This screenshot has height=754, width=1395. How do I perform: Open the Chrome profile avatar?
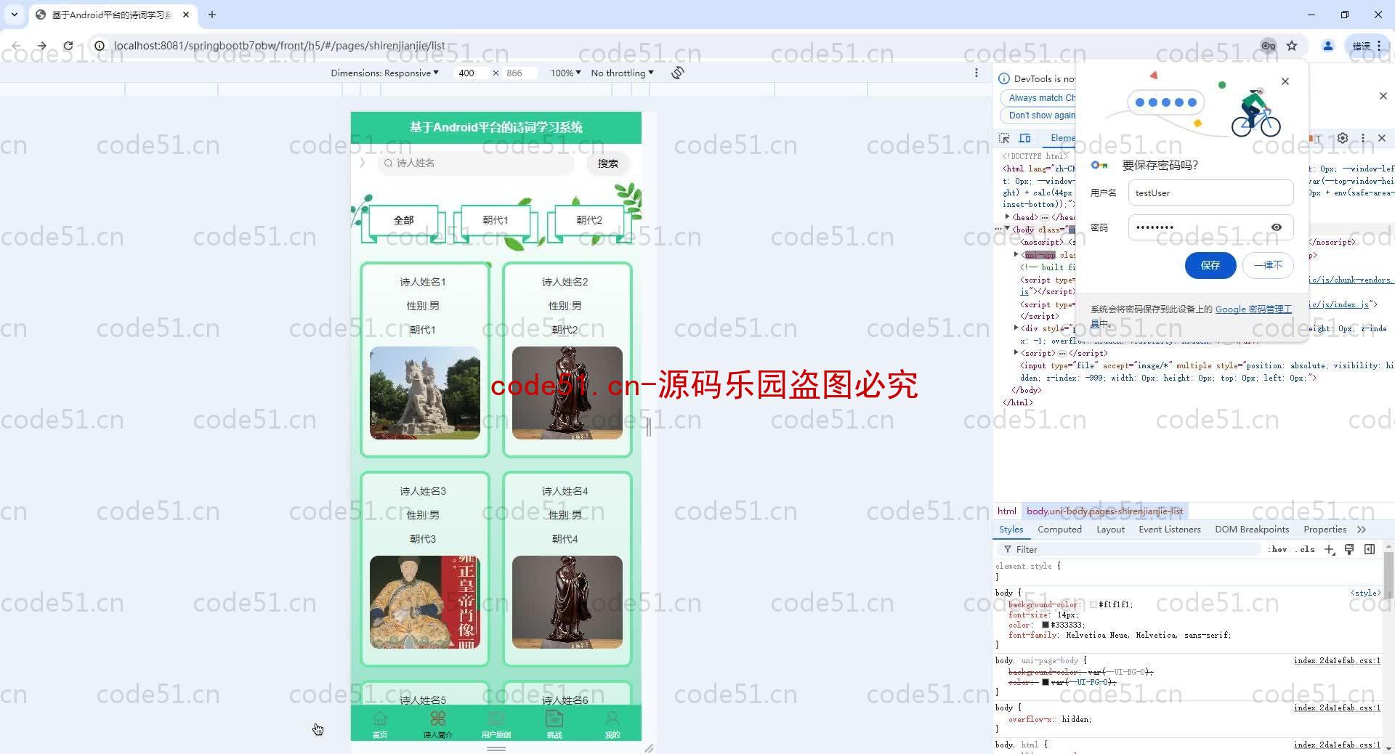pyautogui.click(x=1327, y=46)
